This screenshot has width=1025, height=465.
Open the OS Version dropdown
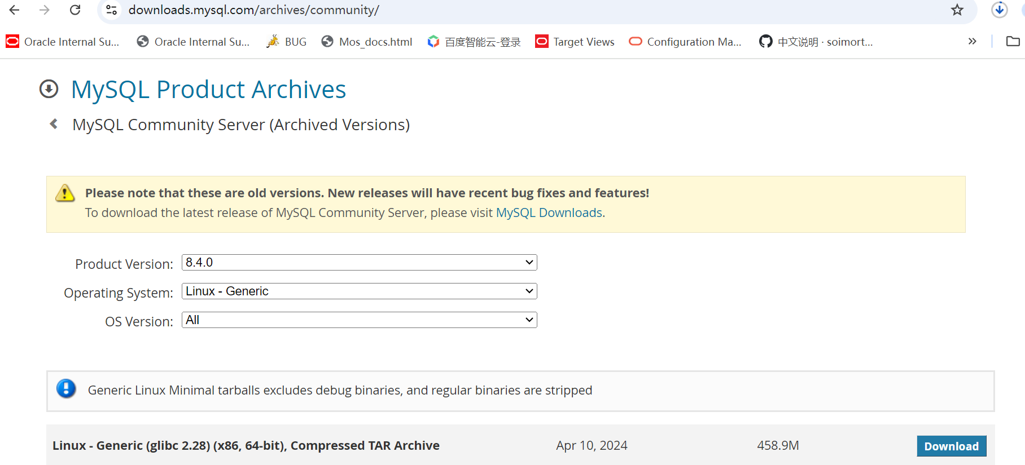[360, 320]
